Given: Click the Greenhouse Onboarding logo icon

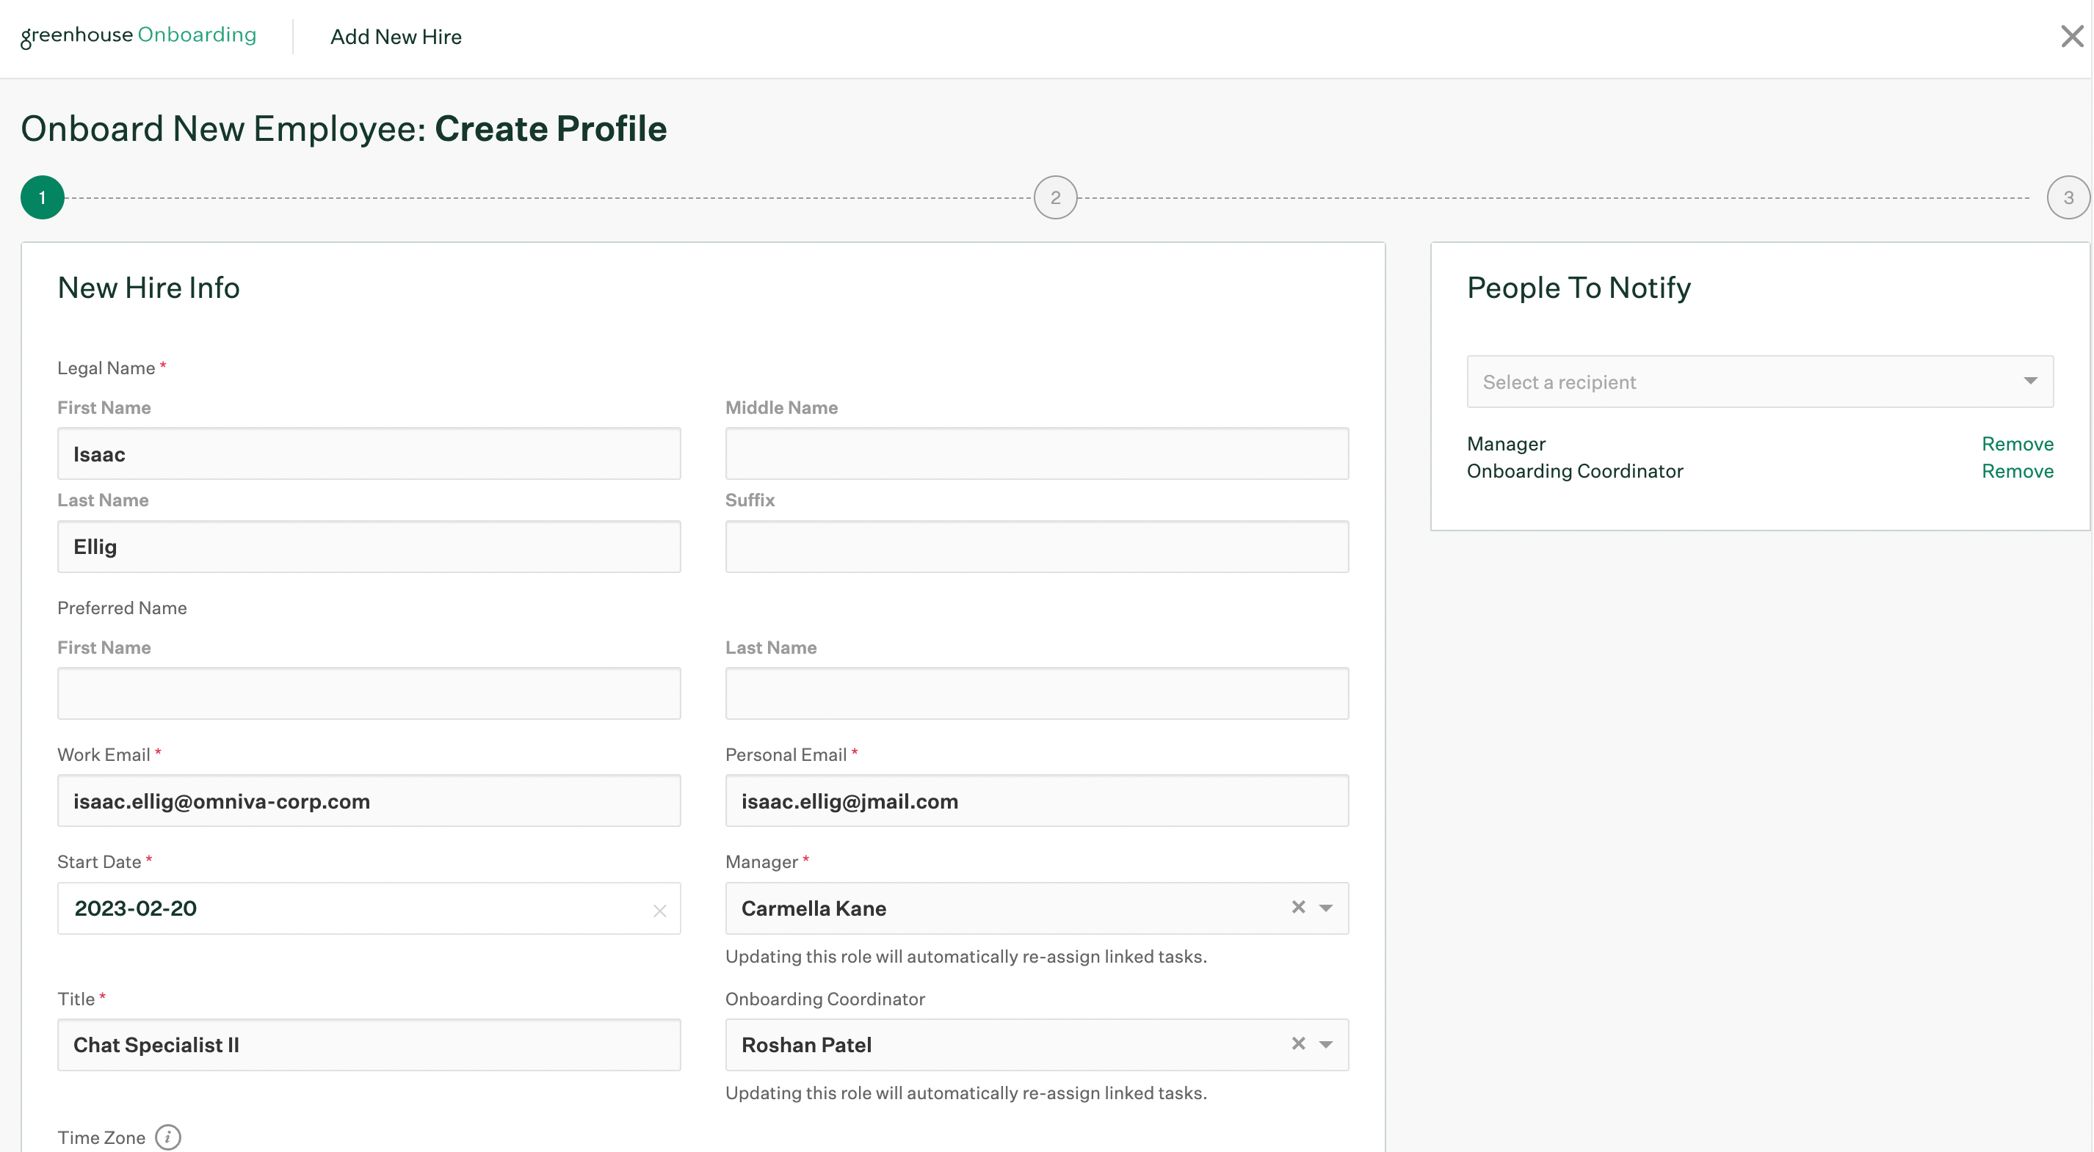Looking at the screenshot, I should tap(138, 35).
